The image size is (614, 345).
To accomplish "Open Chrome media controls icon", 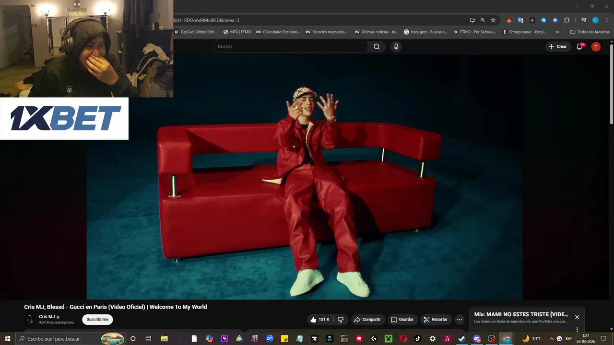I will point(584,20).
